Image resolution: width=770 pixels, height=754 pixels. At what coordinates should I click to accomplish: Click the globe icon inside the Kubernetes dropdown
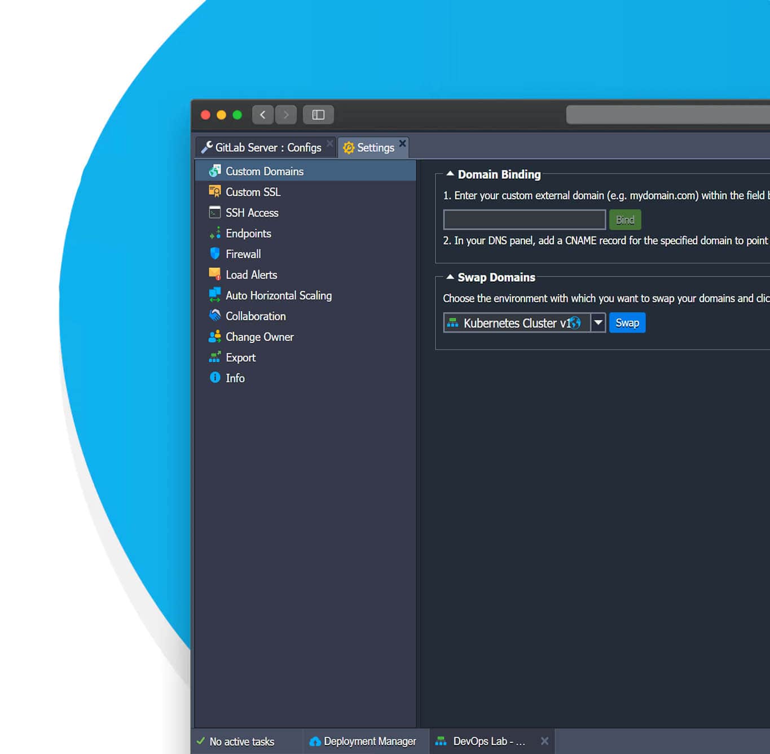click(x=575, y=323)
